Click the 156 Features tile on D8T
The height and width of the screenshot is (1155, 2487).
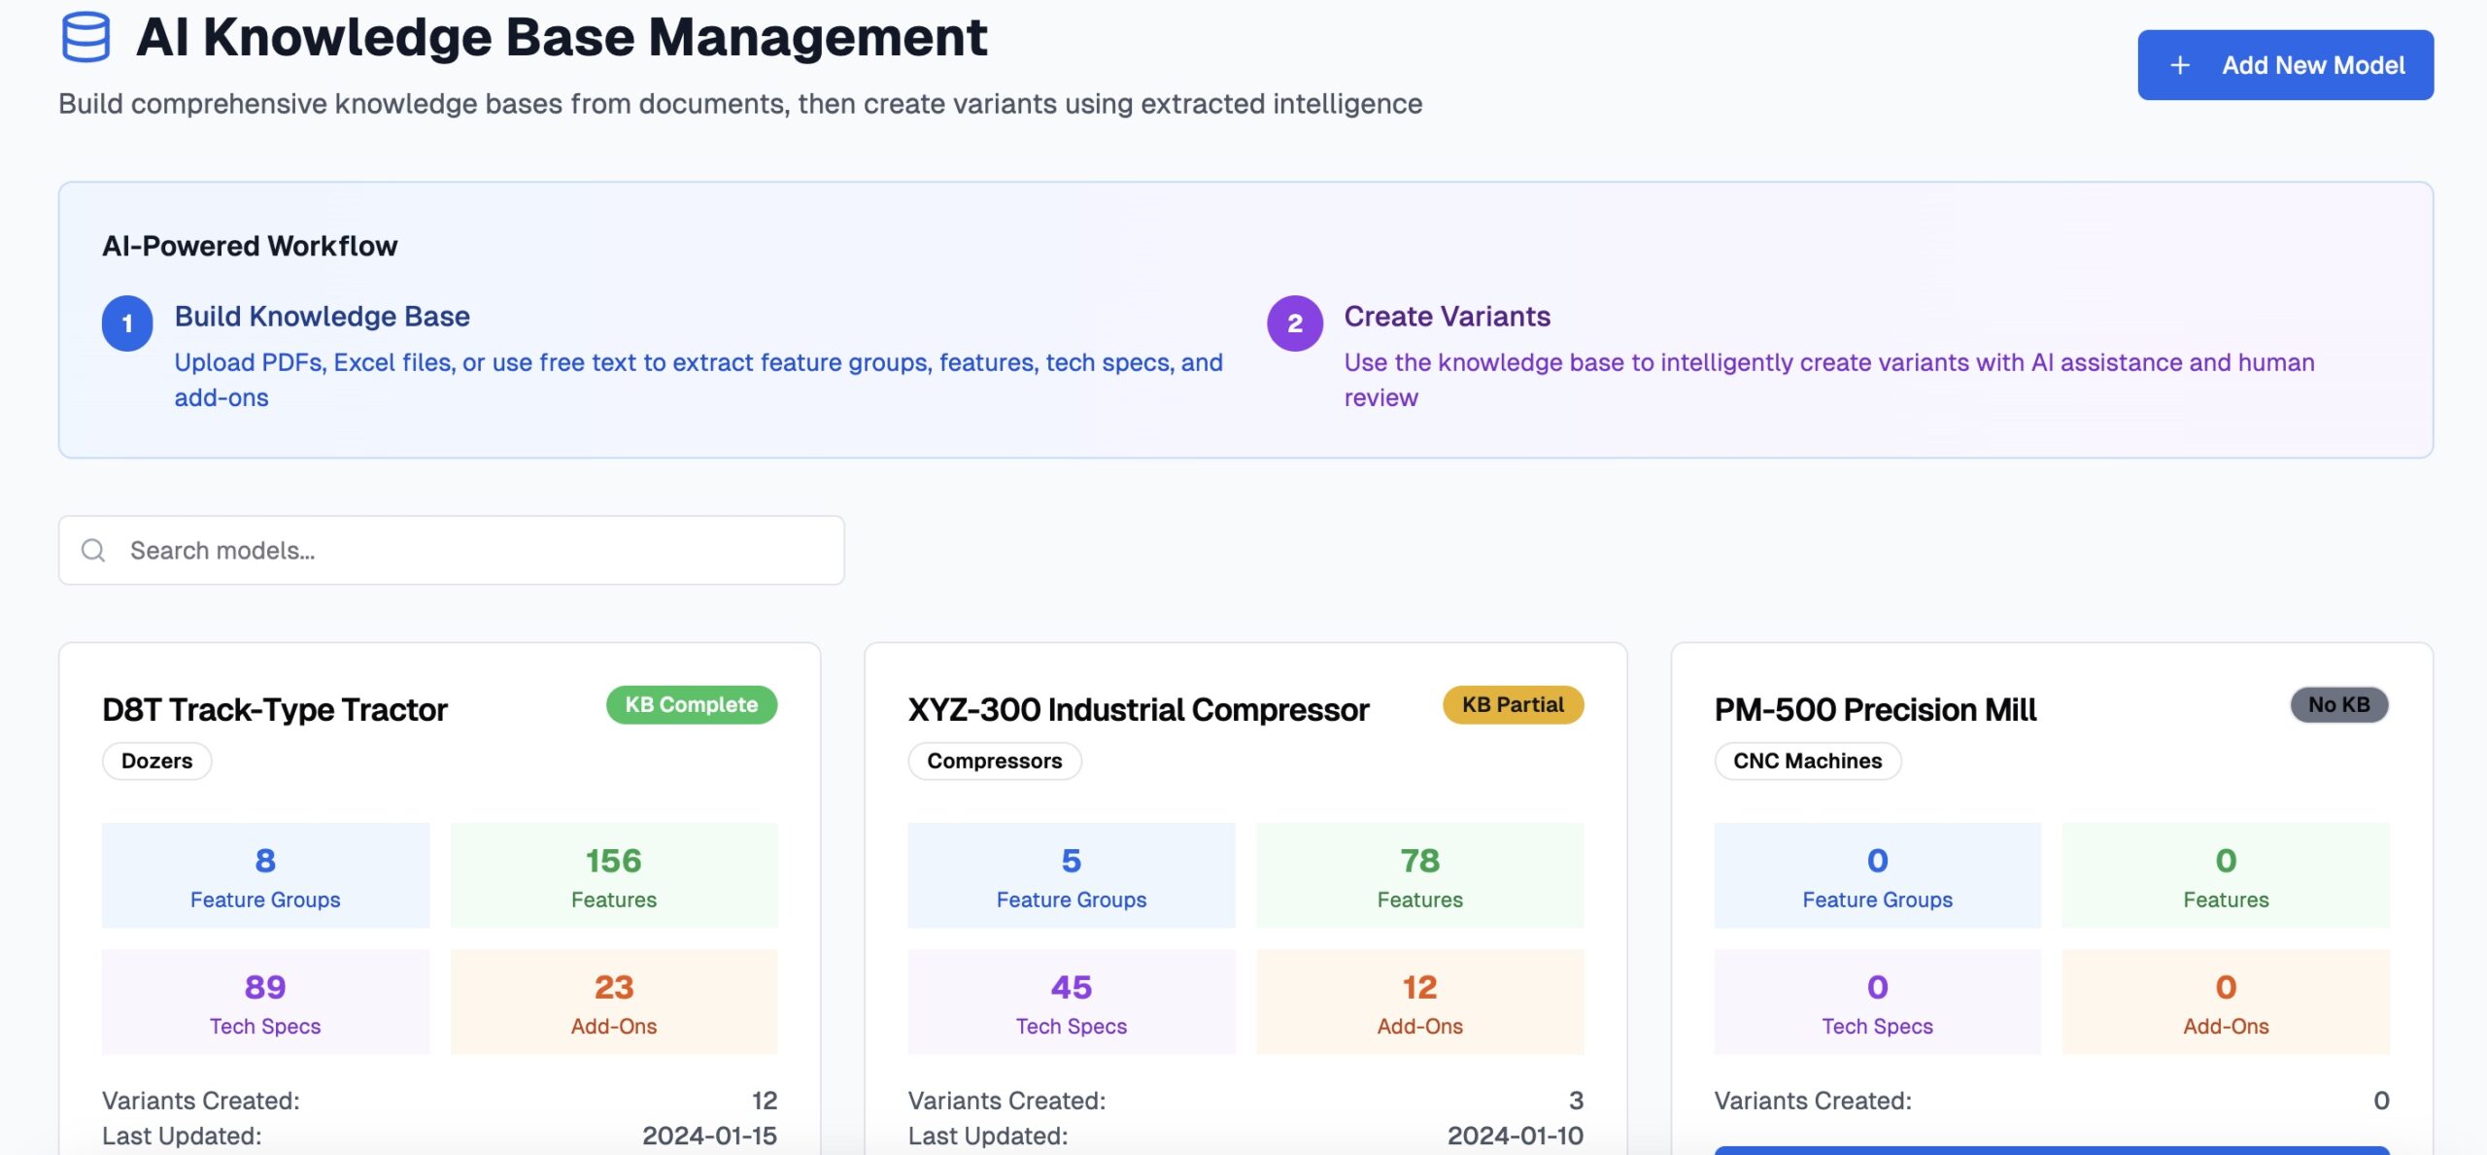click(x=614, y=875)
